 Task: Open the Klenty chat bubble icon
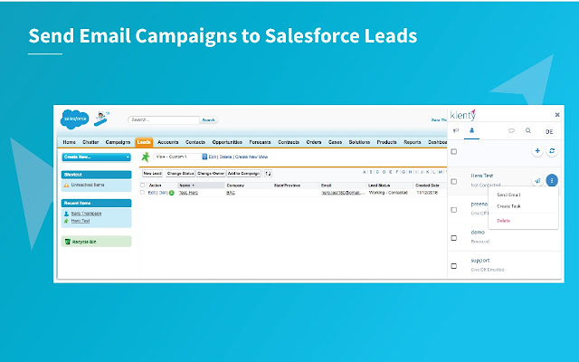(x=511, y=130)
